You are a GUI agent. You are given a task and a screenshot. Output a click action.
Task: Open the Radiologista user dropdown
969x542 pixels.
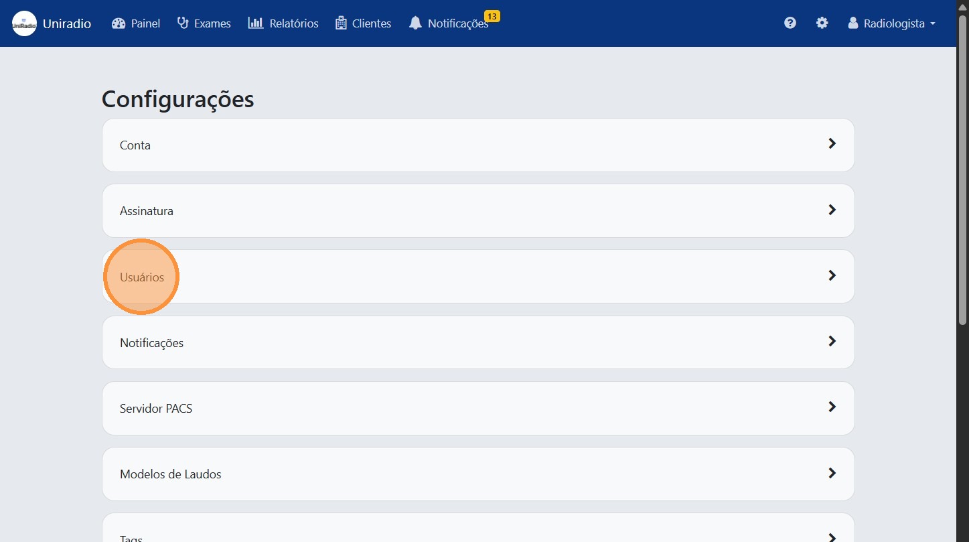891,23
